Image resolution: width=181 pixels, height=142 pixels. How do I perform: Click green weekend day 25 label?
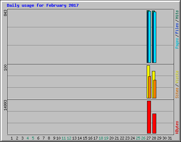[x=138, y=138]
